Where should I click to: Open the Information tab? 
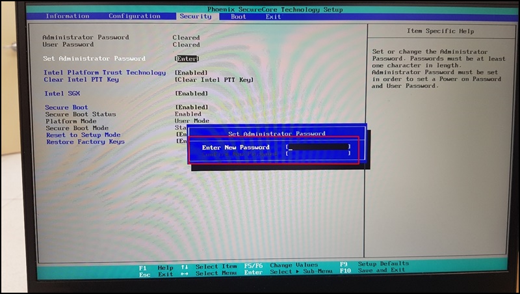click(68, 16)
